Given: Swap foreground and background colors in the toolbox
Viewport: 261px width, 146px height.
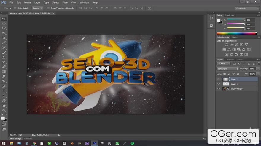Looking at the screenshot, I should pos(6,114).
